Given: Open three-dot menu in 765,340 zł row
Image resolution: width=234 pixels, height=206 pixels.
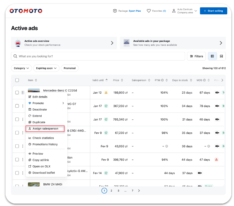Looking at the screenshot, I should 23,119.
